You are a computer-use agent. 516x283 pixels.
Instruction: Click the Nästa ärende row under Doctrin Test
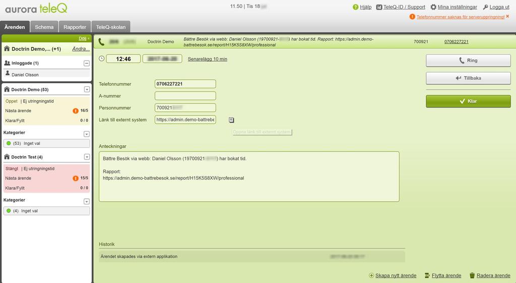46,178
